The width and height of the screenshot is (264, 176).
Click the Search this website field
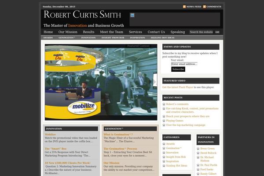[201, 32]
